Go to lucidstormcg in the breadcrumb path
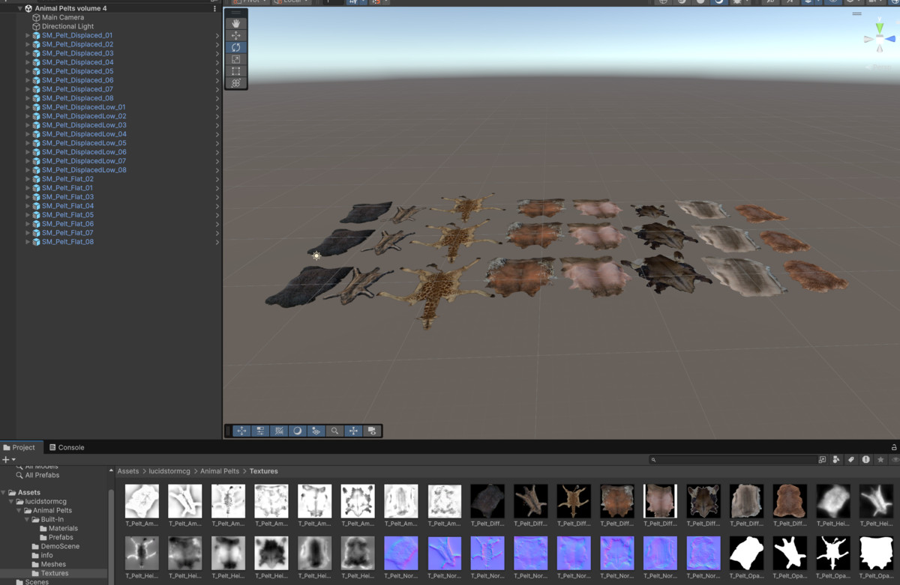This screenshot has height=585, width=900. point(171,471)
